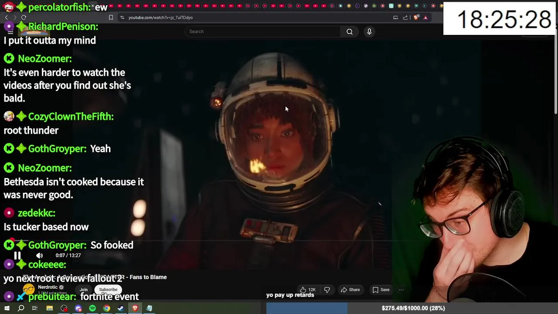Bookmark this page with the bookmark icon
The image size is (558, 314).
tap(111, 17)
